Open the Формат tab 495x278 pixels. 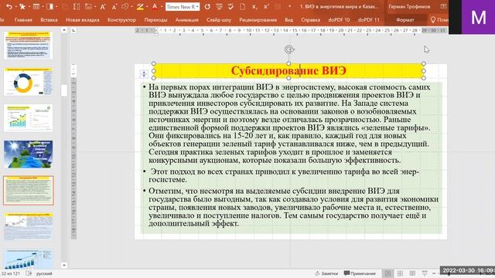tap(405, 20)
